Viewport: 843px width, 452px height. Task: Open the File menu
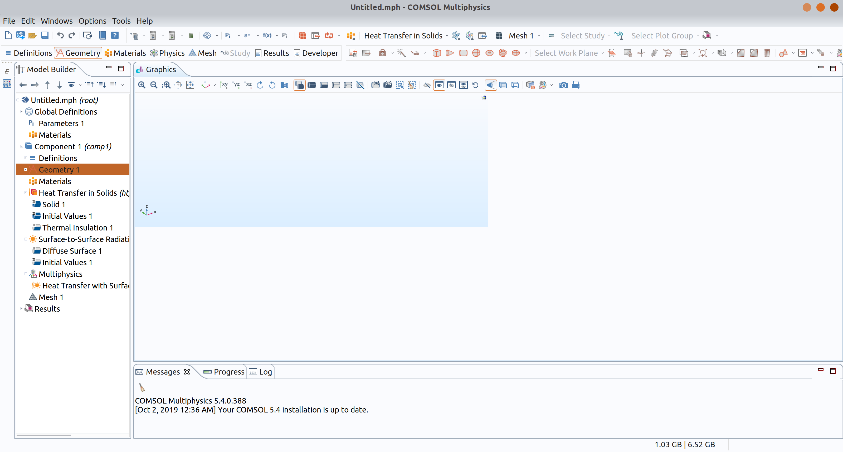coord(9,21)
